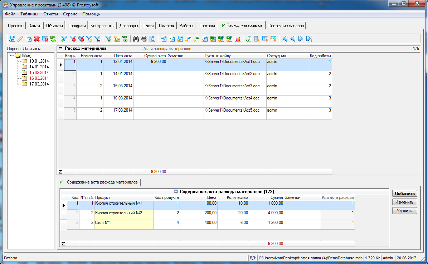Switch to the Задачи tab
428x264 pixels.
(x=35, y=26)
